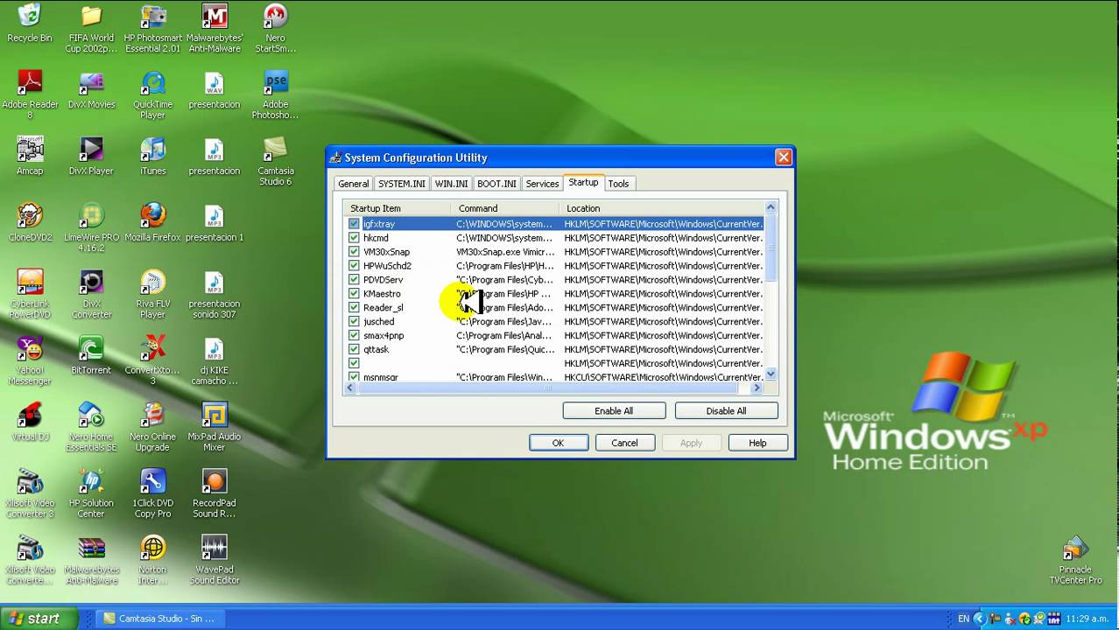Click the EN language bar indicator
1119x630 pixels.
(x=963, y=619)
